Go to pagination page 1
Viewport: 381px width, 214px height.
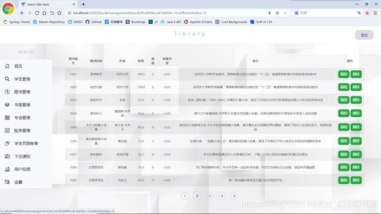point(185,196)
